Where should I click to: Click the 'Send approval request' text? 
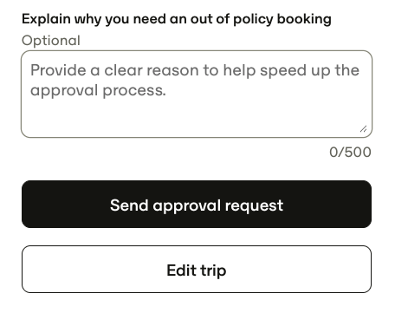(197, 205)
